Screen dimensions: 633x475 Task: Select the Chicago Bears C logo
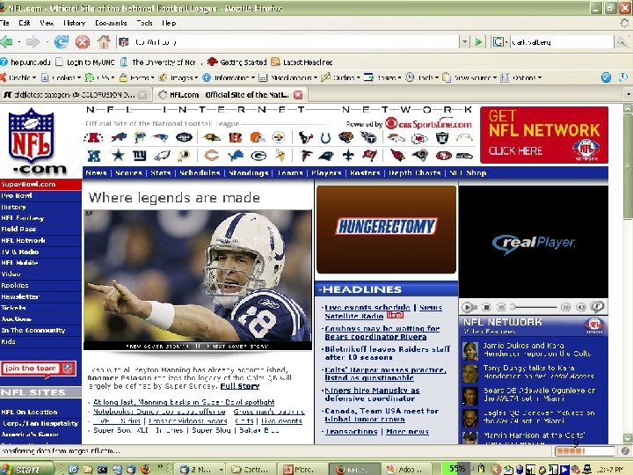coord(211,155)
